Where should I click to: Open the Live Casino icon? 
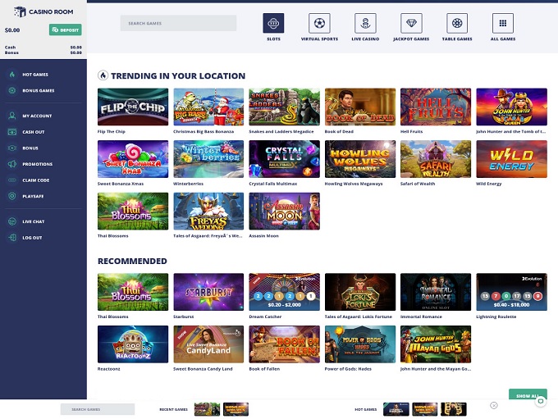(x=365, y=23)
